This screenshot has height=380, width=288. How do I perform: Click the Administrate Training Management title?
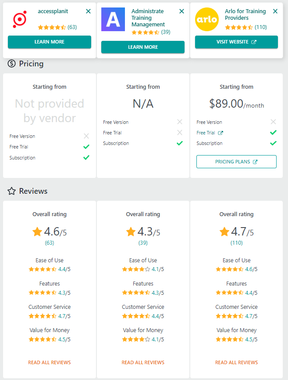(148, 18)
